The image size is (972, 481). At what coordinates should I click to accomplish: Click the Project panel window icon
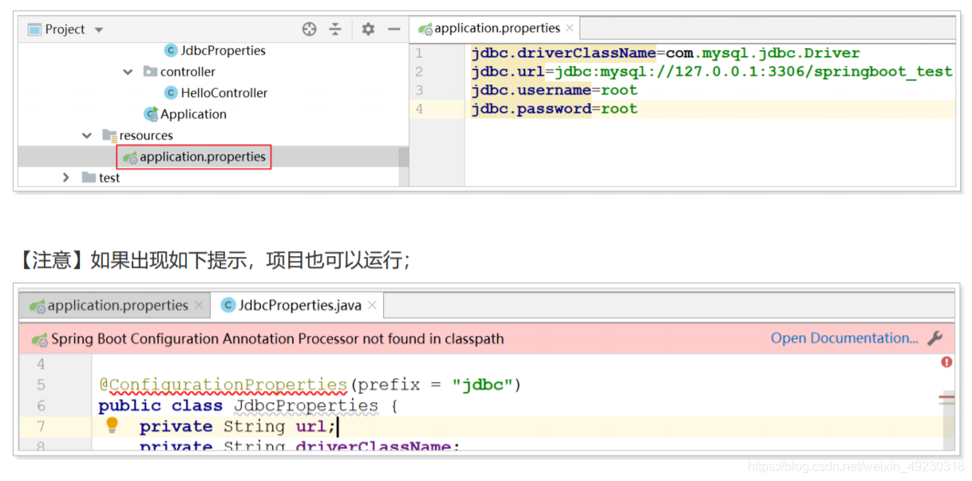pyautogui.click(x=34, y=30)
